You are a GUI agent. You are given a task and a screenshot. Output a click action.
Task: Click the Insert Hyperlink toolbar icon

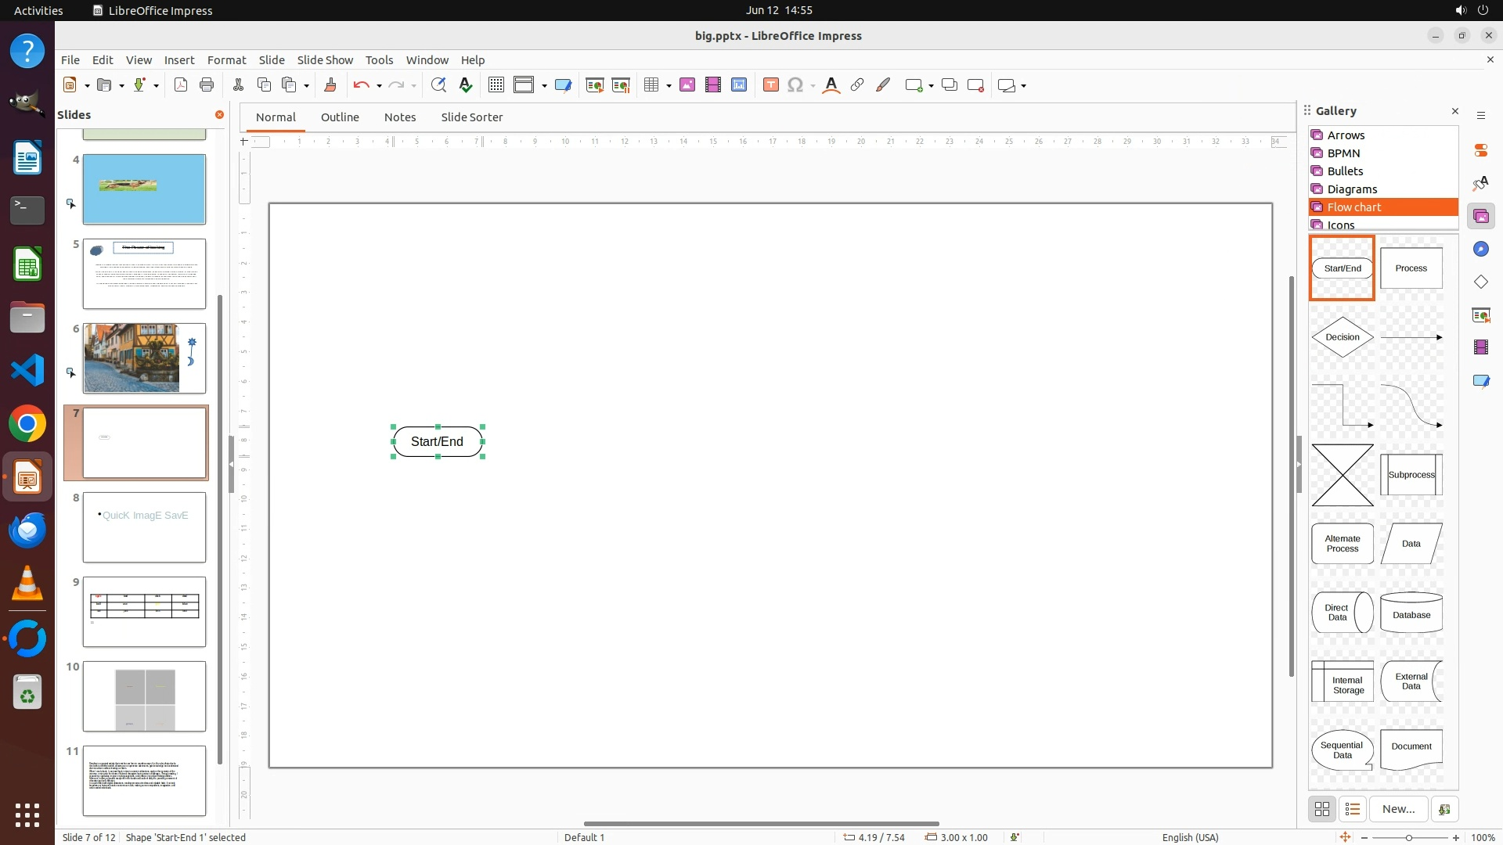(x=857, y=85)
